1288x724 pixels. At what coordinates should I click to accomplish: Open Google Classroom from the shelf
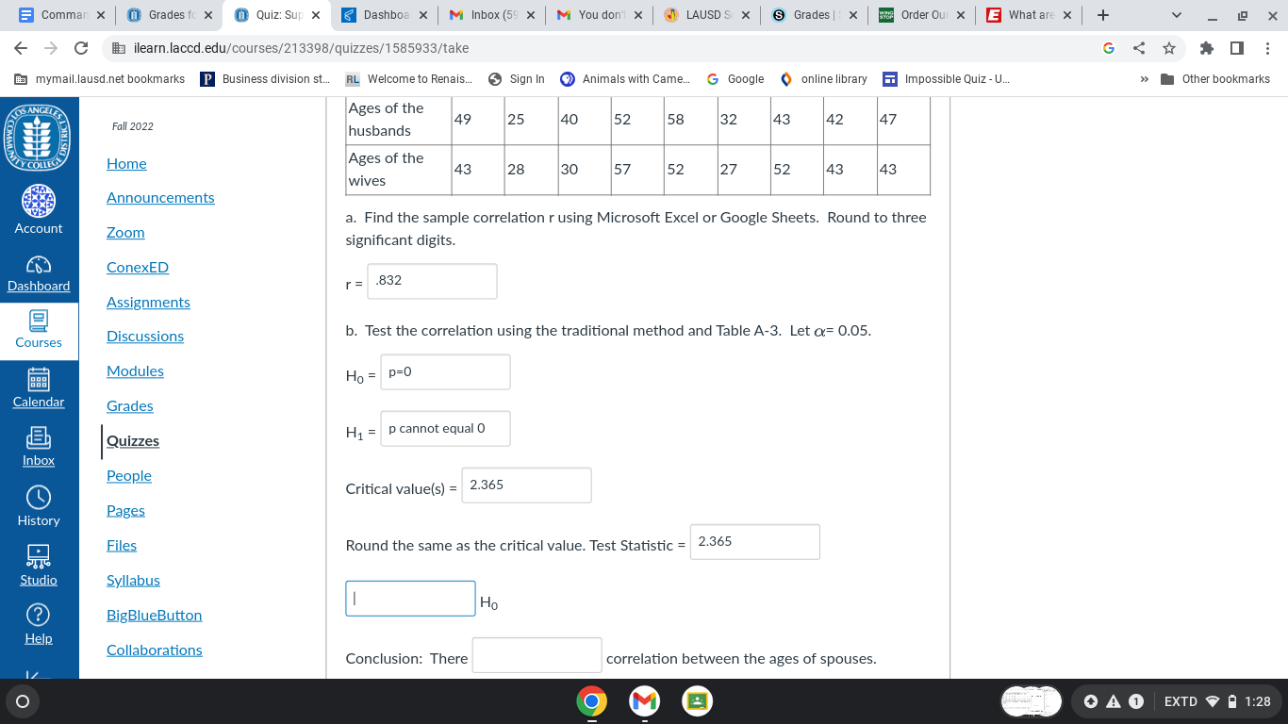(696, 701)
